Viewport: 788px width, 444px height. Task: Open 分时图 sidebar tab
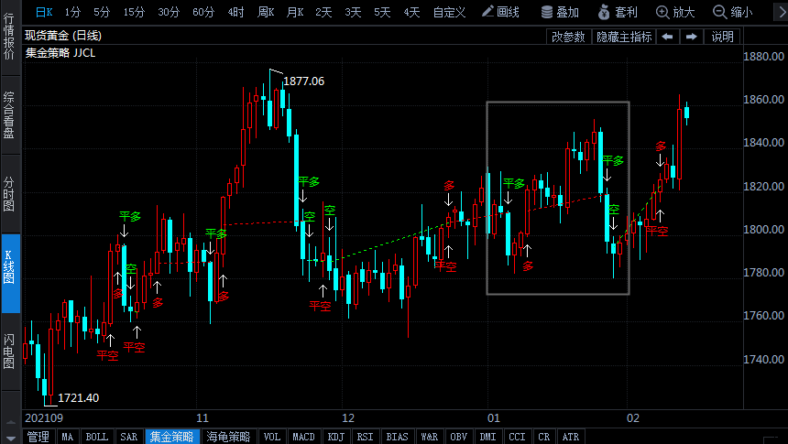pos(9,194)
